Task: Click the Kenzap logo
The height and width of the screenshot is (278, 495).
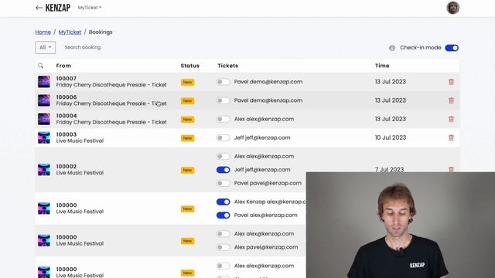Action: pos(58,8)
